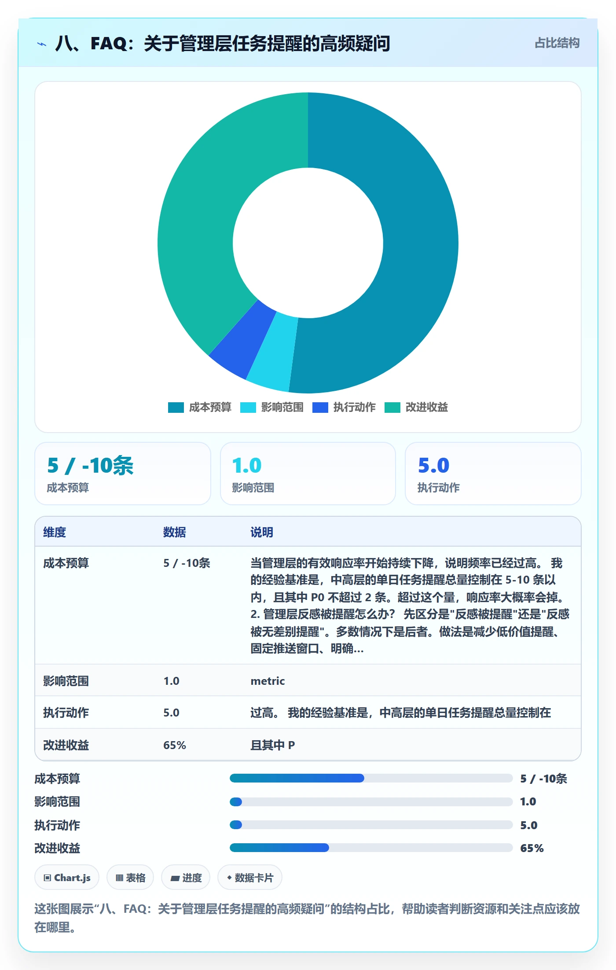This screenshot has width=616, height=970.
Task: Click the table cell reading 且其中 P
Action: tap(273, 745)
